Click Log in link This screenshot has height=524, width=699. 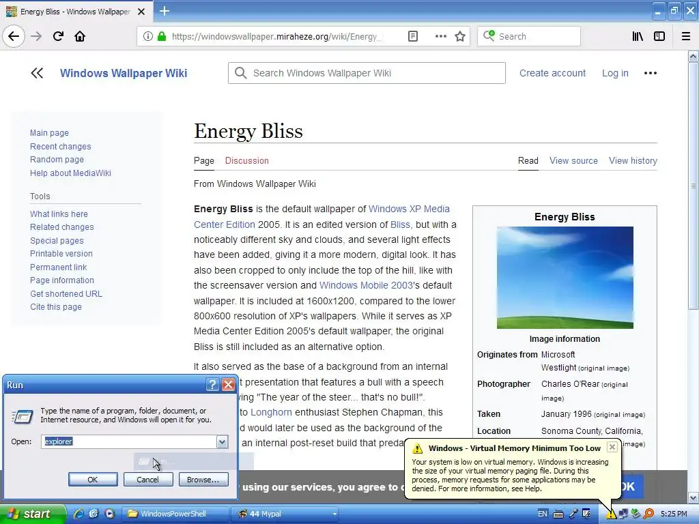[615, 73]
